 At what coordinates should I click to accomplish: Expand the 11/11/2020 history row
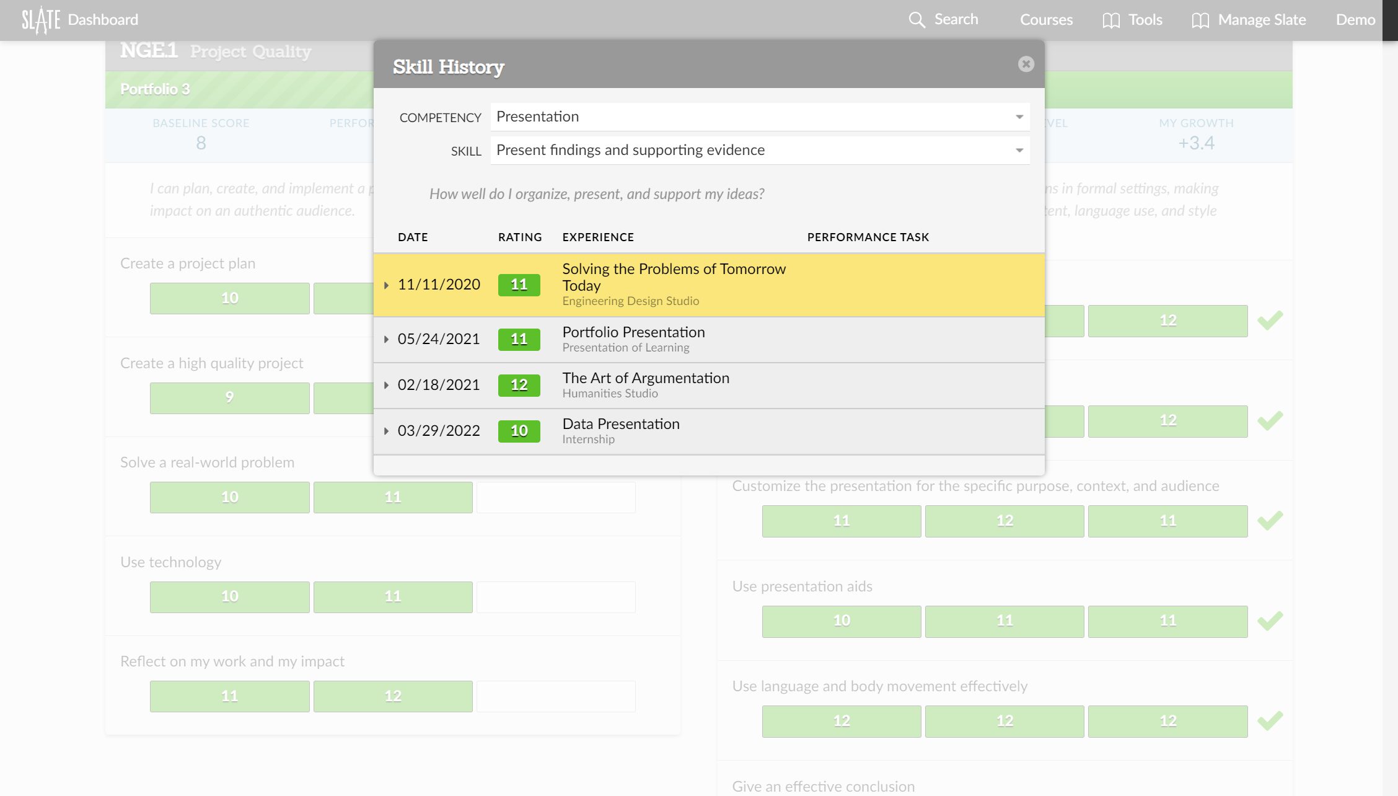[x=386, y=285]
